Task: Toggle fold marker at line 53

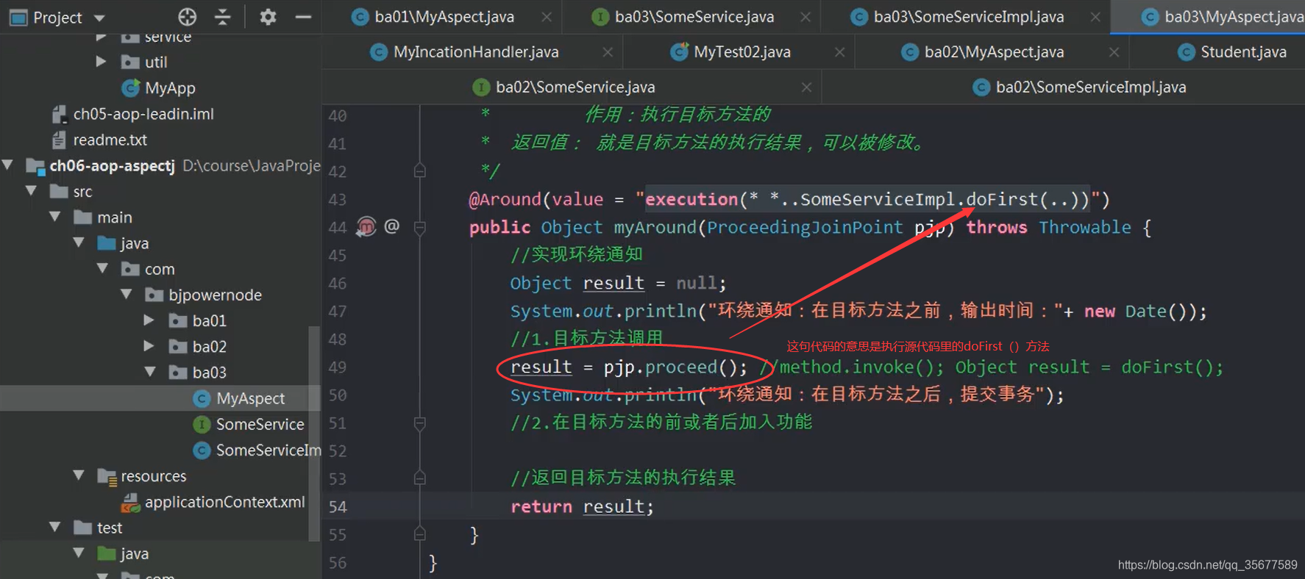Action: (x=420, y=478)
